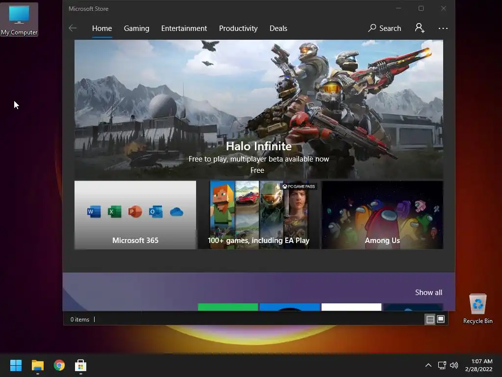This screenshot has width=502, height=377.
Task: Switch to the Home tab
Action: pos(102,28)
